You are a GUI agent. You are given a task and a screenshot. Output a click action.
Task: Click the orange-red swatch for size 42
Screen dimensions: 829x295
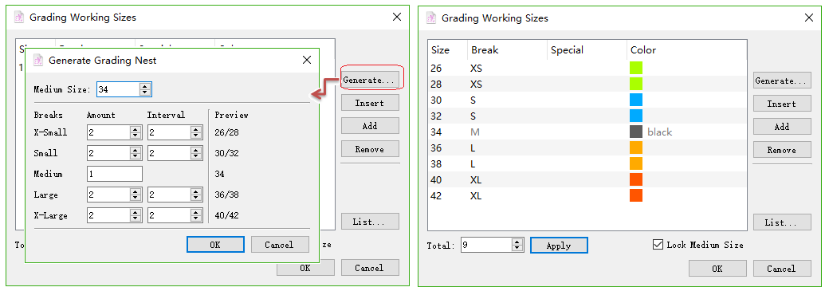pos(636,195)
